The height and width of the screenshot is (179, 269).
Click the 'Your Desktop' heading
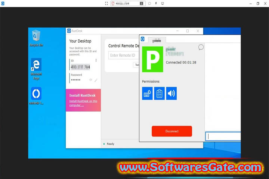(x=80, y=41)
